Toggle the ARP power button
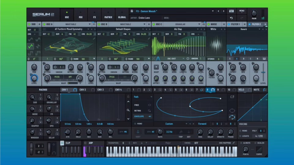This screenshot has height=165, width=294. tap(85, 143)
